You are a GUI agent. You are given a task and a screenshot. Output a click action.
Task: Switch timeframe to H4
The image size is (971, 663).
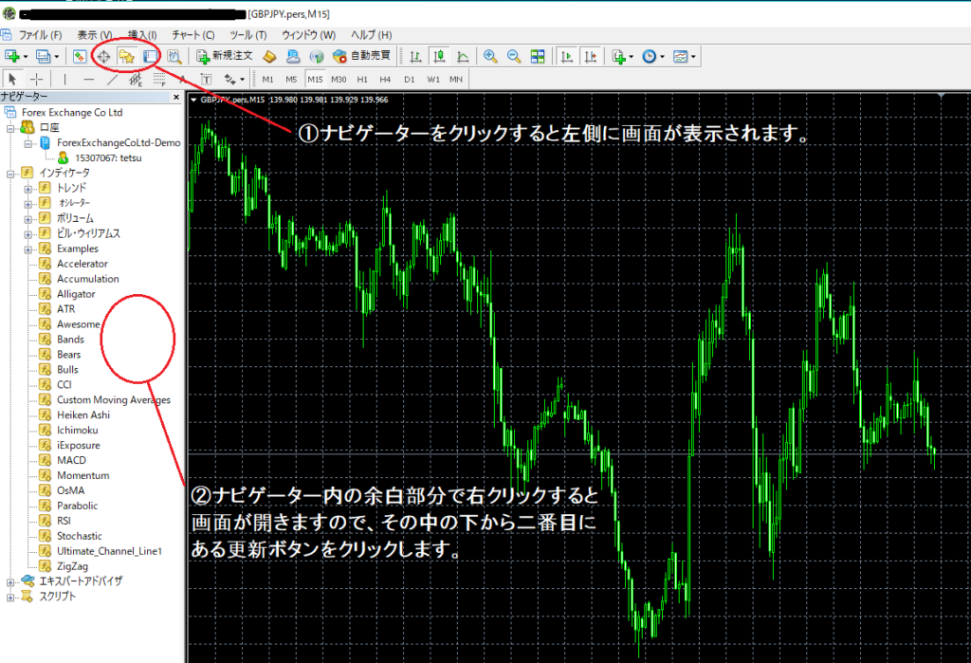(x=385, y=80)
